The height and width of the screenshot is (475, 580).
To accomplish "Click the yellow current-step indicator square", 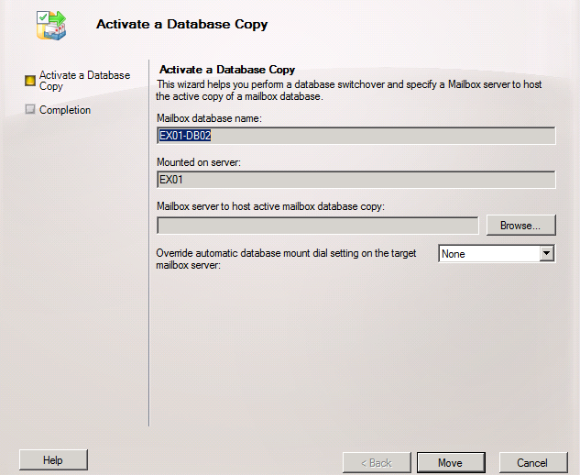I will point(30,81).
